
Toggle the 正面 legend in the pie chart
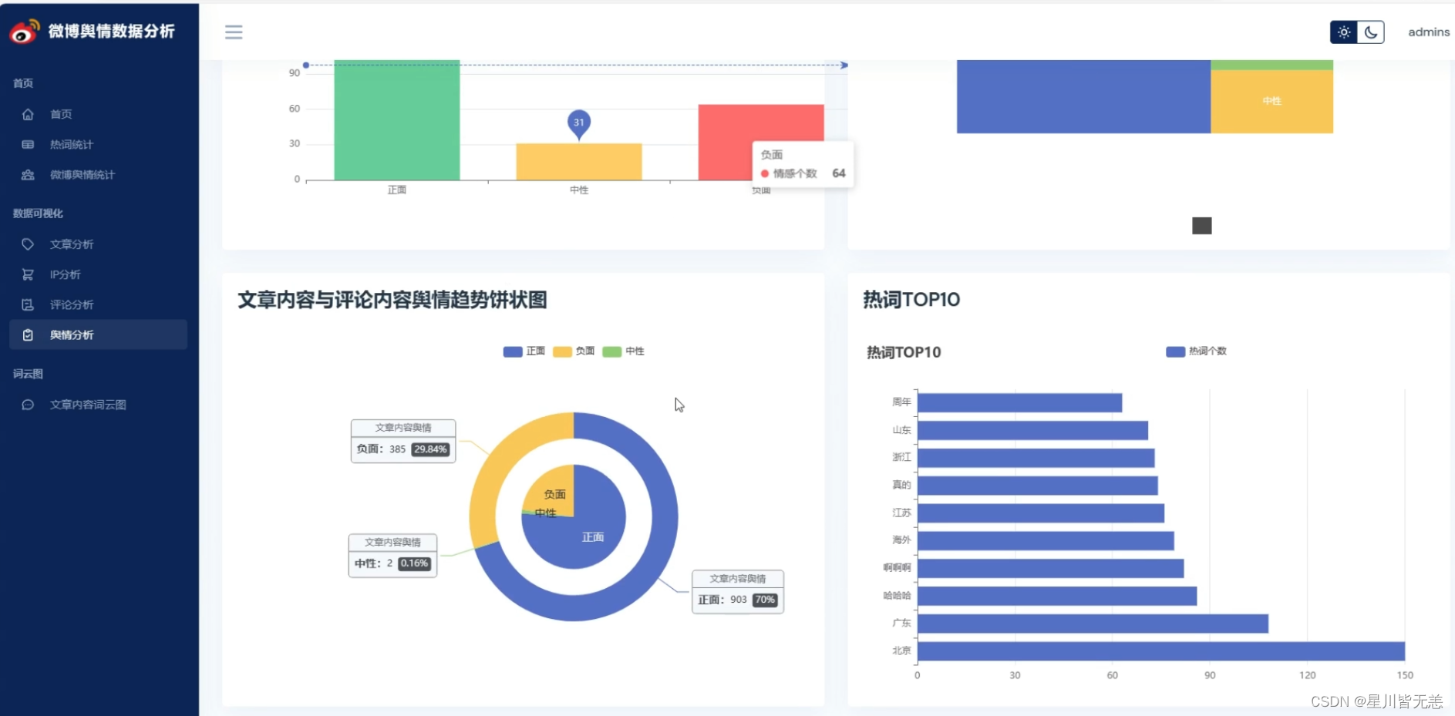point(524,351)
